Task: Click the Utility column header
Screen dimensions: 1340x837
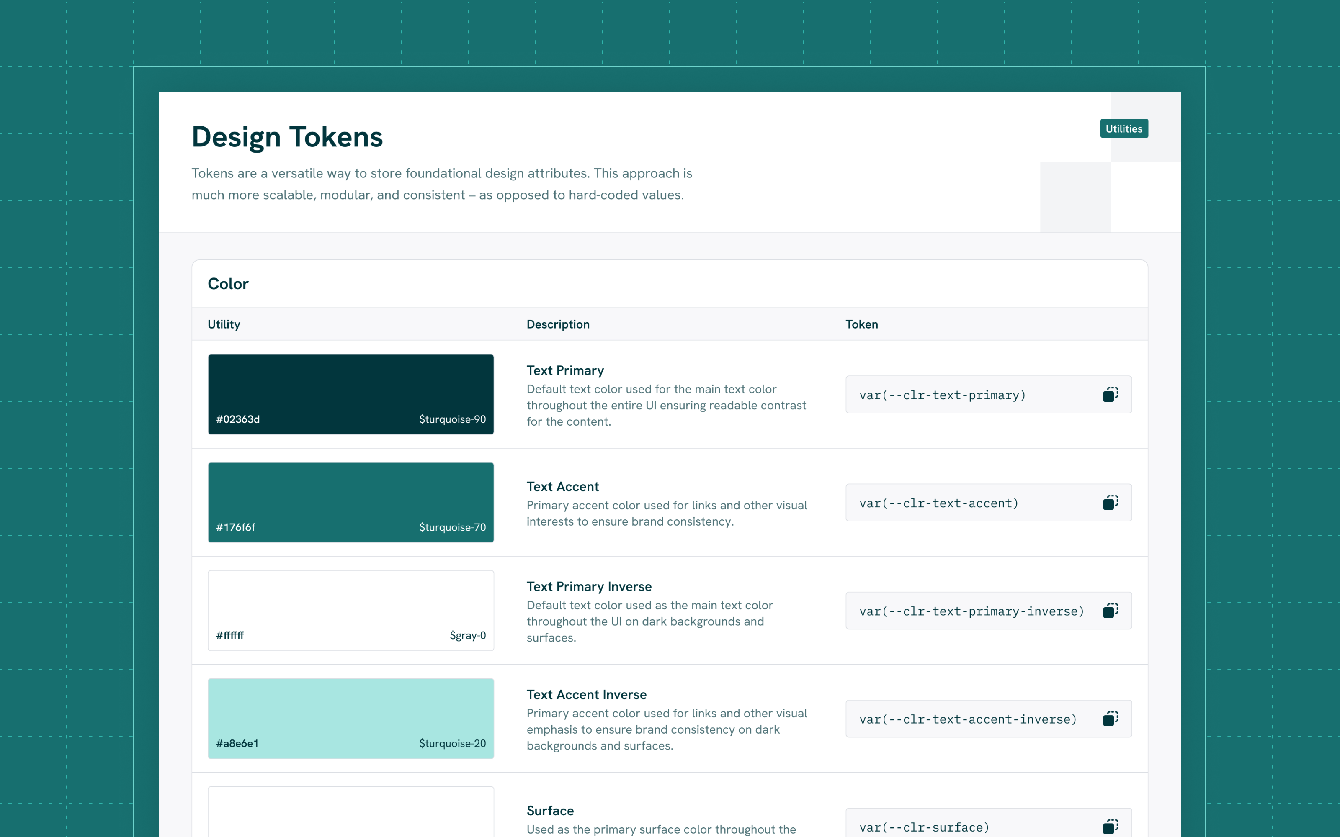Action: click(224, 324)
